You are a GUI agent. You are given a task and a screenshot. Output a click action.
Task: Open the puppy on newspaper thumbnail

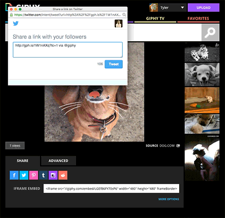(202, 124)
